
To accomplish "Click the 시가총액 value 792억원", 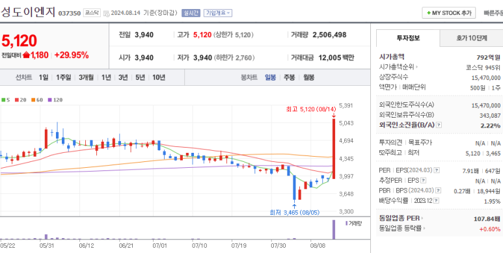I will pos(488,58).
